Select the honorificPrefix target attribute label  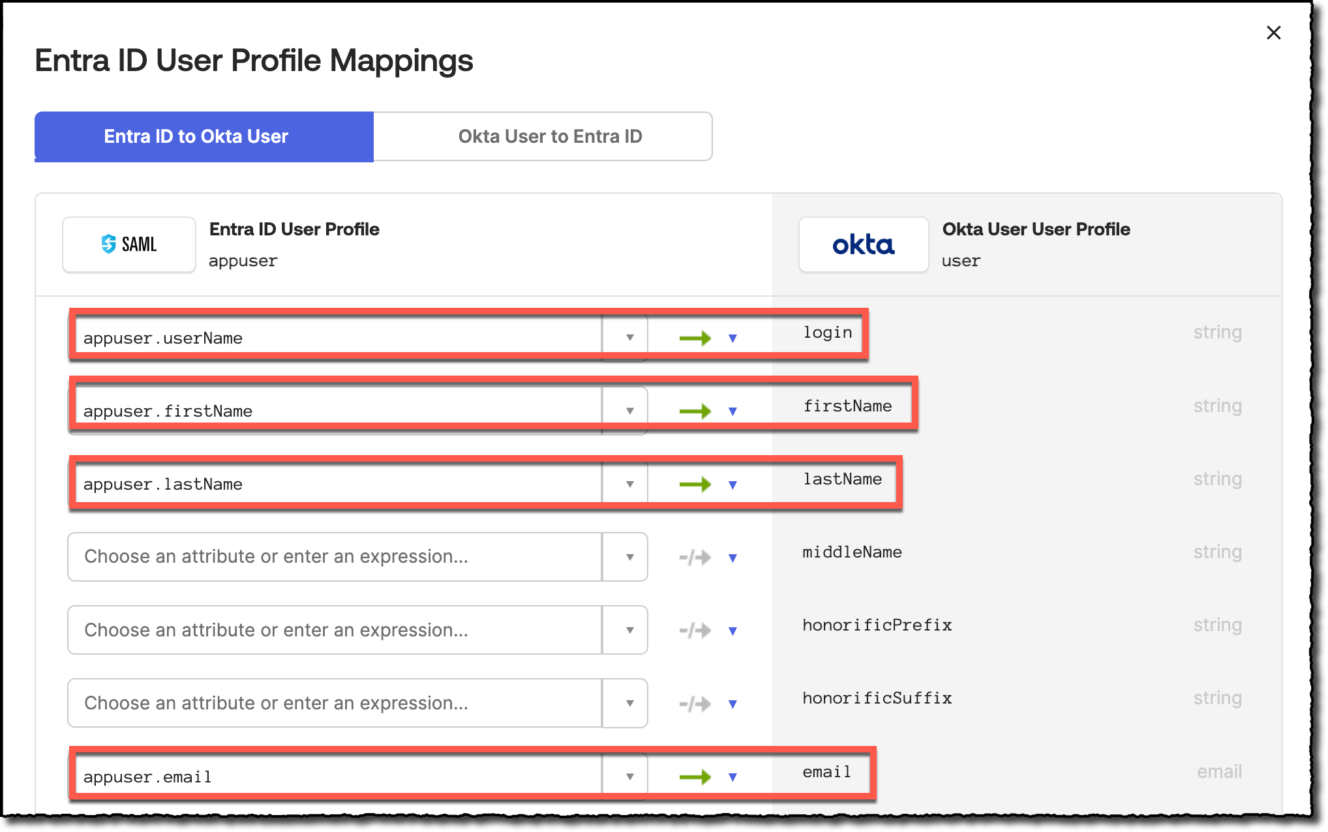click(877, 625)
